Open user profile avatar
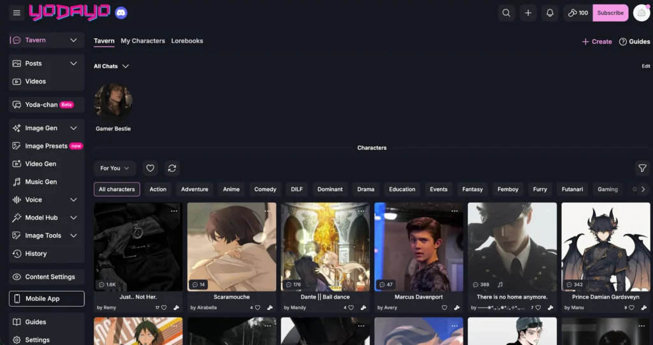653x345 pixels. pyautogui.click(x=642, y=13)
